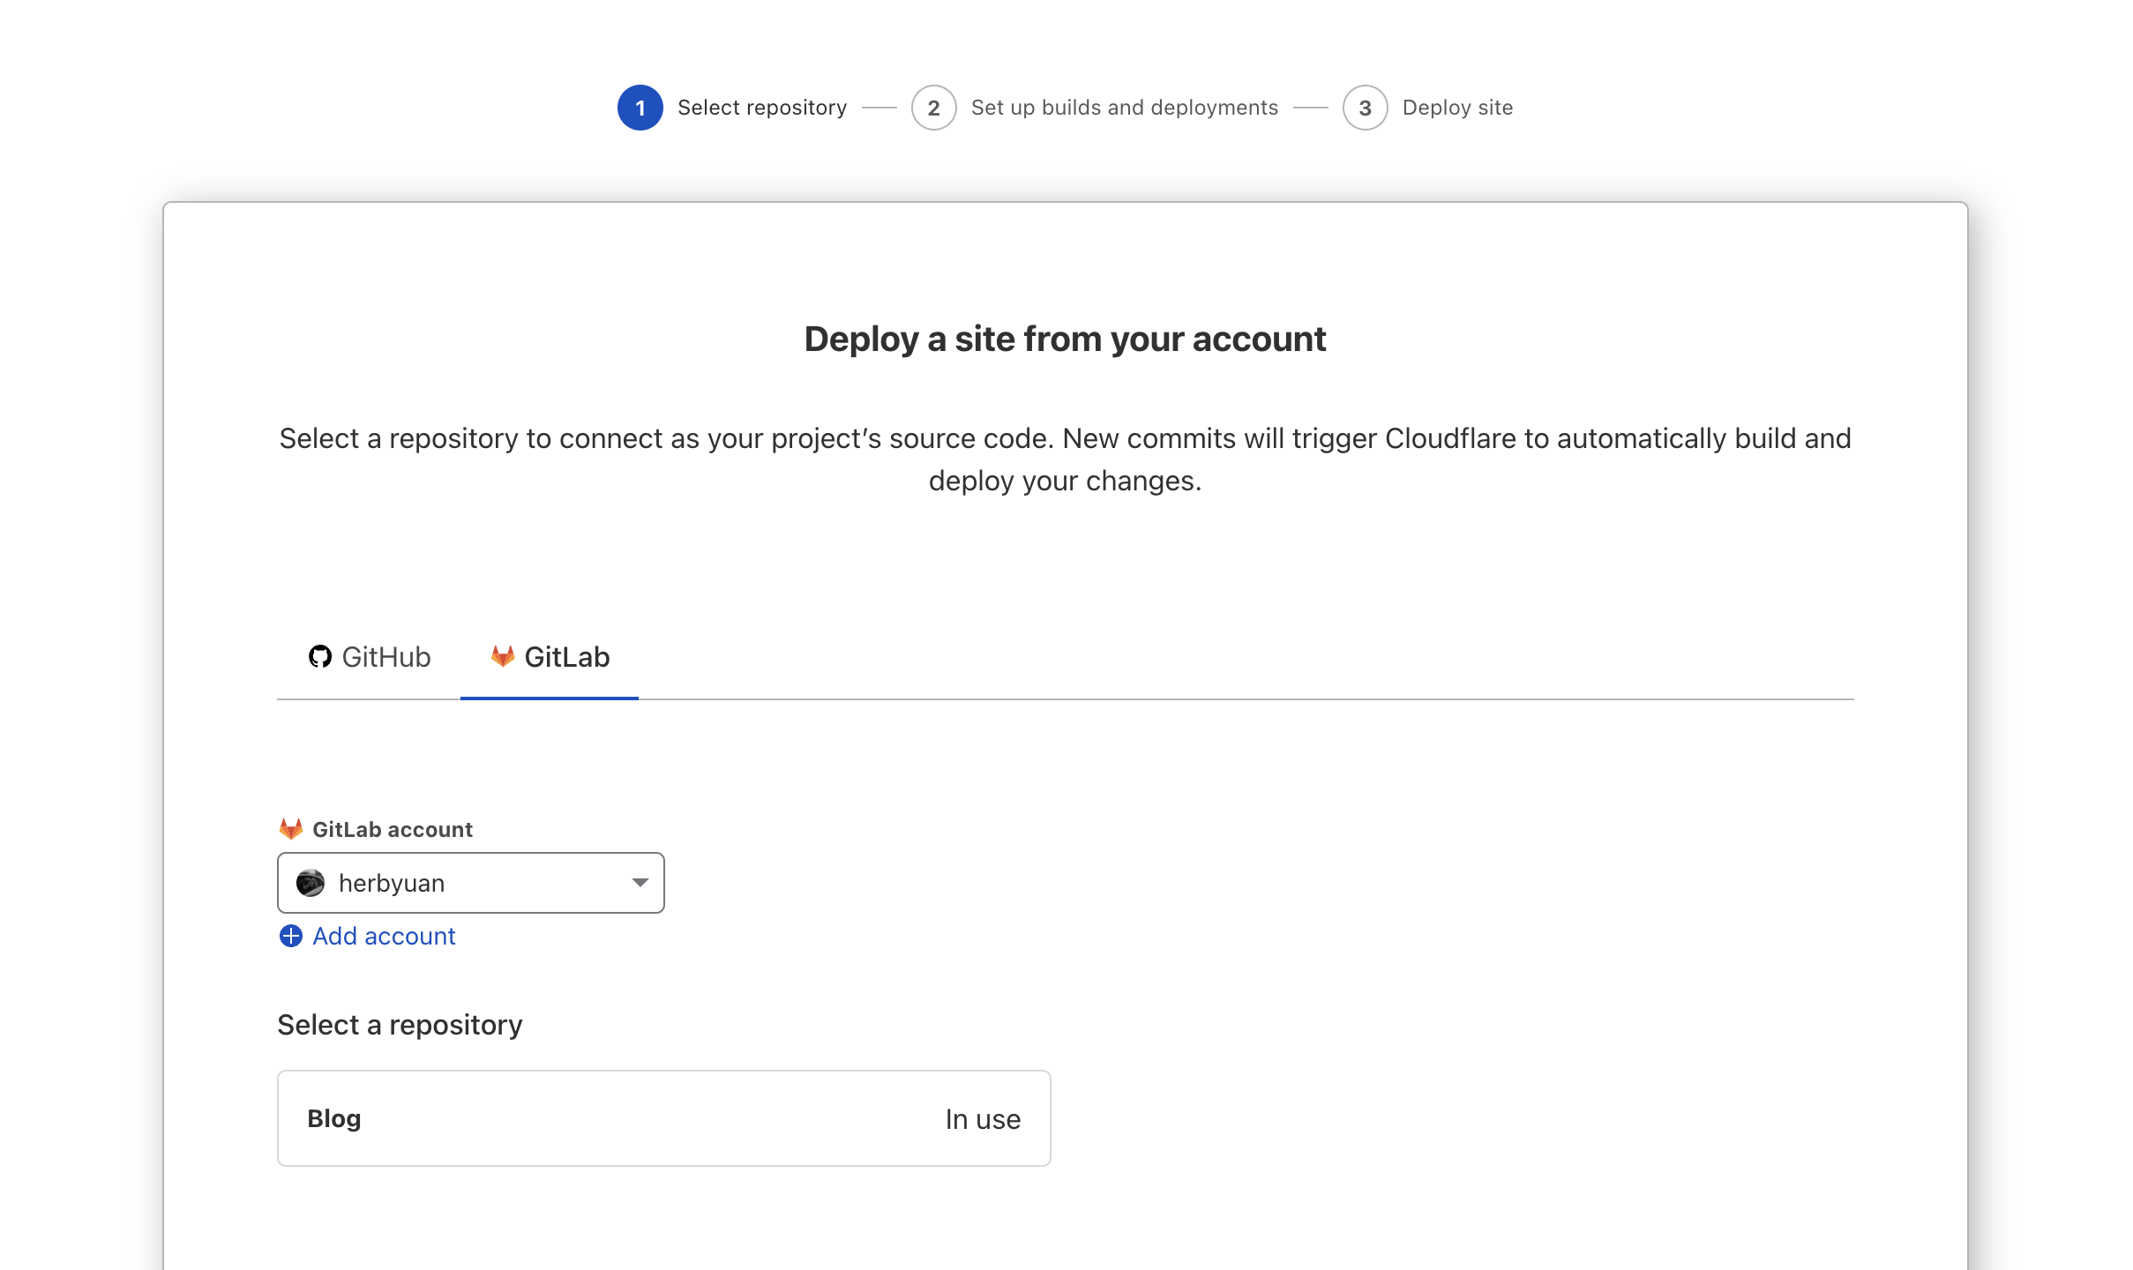Select the step 2 circle indicator
The image size is (2133, 1270).
(x=934, y=108)
